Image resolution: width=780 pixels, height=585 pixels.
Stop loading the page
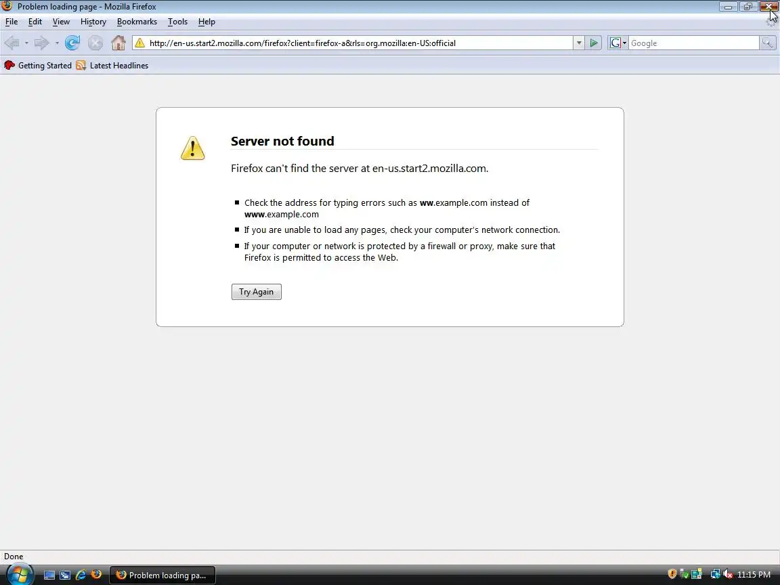click(x=95, y=43)
